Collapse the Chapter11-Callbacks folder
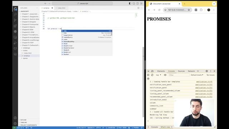Image resolution: width=229 pixels, height=129 pixels. coord(29,46)
